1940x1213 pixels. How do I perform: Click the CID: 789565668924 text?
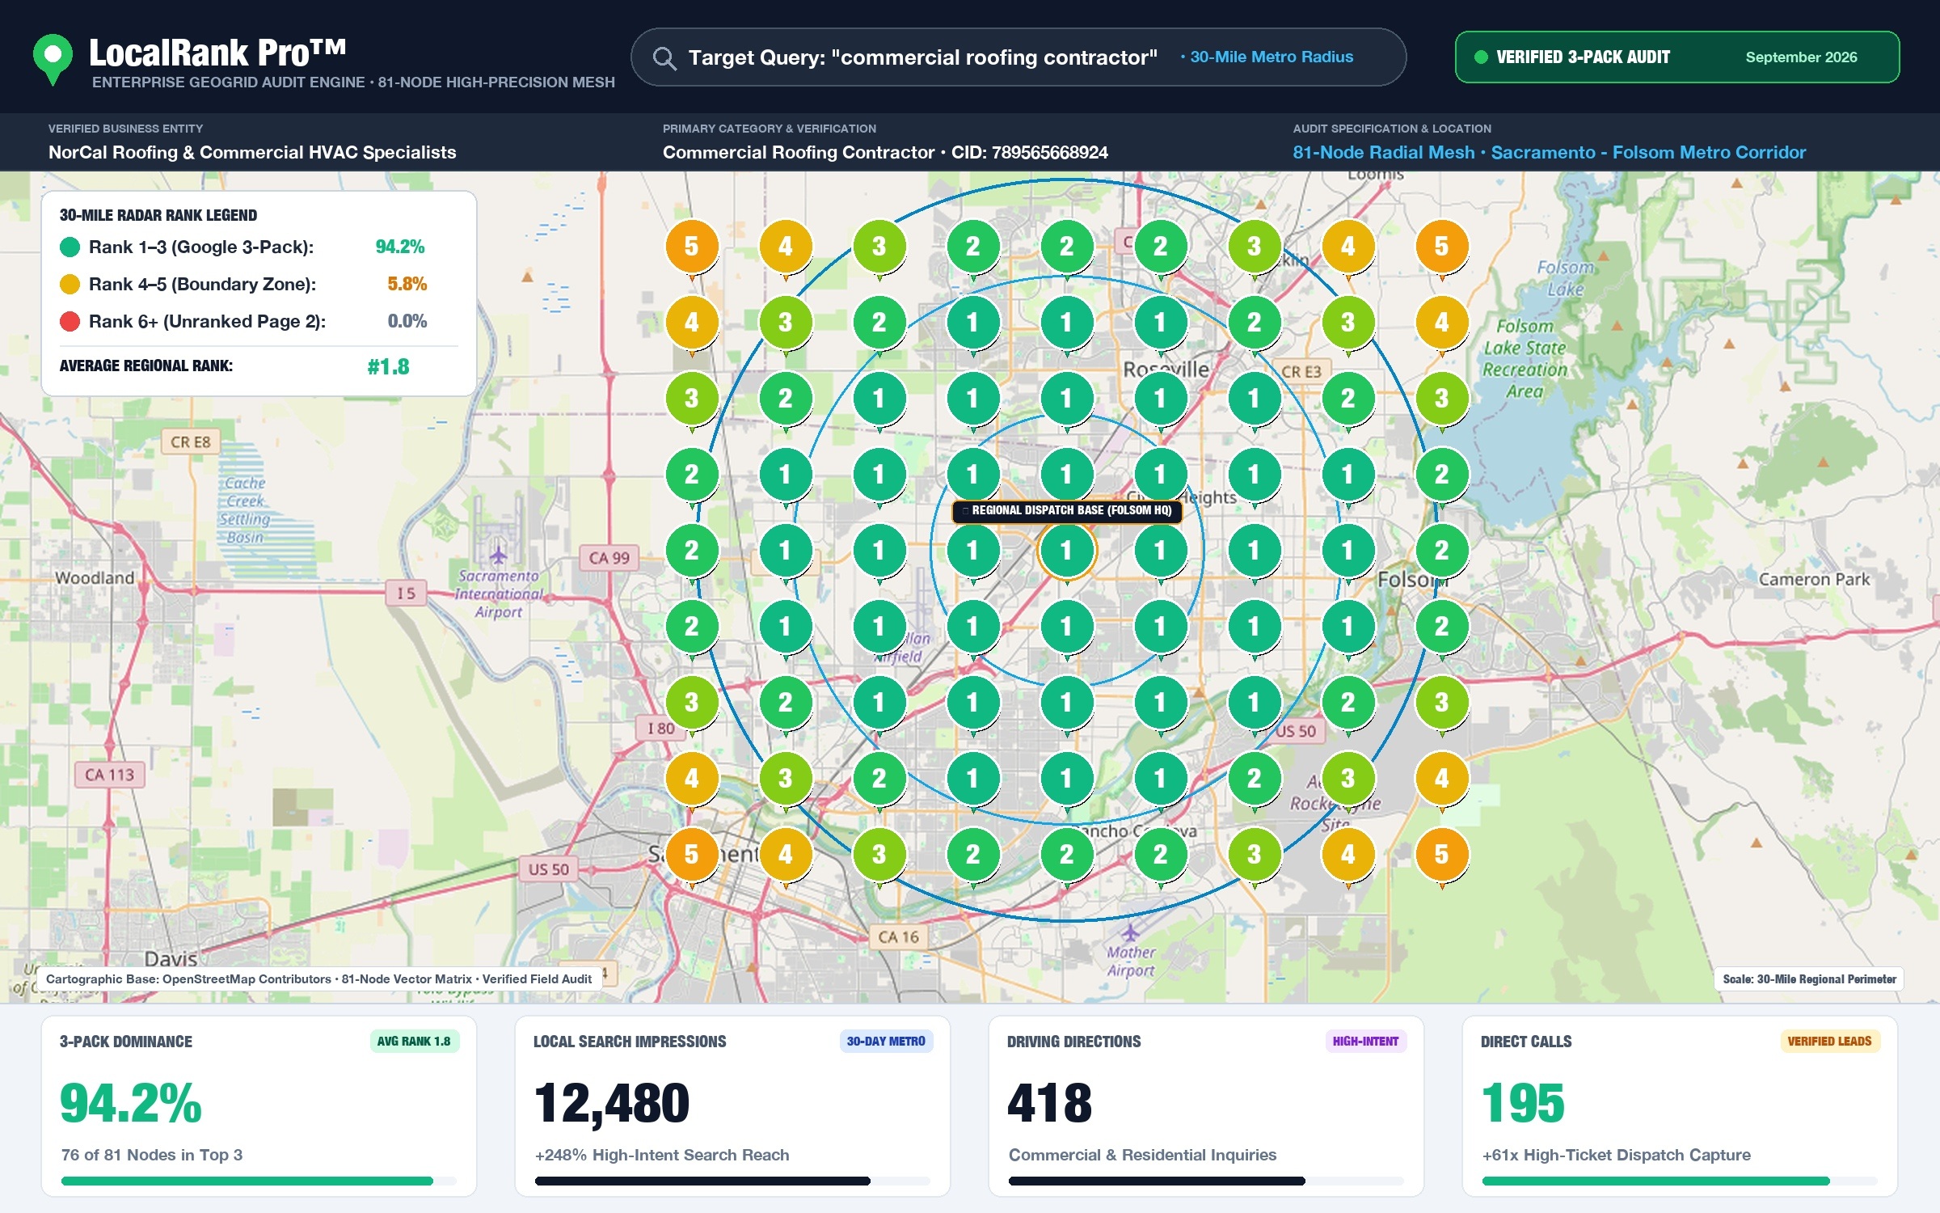coord(1029,152)
